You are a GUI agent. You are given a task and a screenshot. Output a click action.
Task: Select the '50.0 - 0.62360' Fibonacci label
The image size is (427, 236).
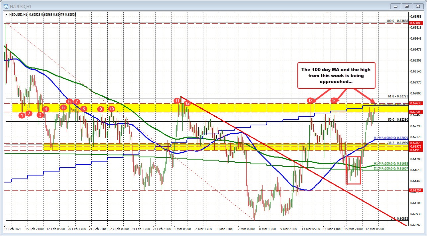click(x=398, y=119)
